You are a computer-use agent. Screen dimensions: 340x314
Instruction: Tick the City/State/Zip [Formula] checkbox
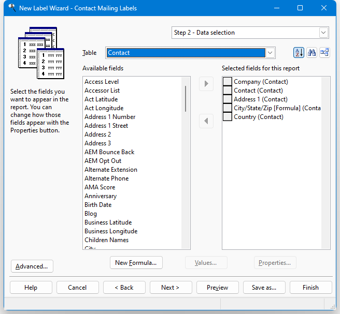(x=228, y=108)
